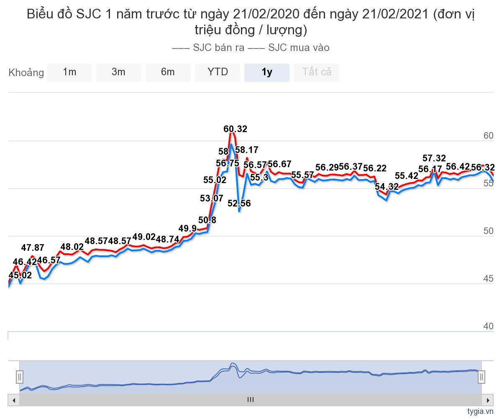
Task: Switch the range to 1m
Action: pyautogui.click(x=69, y=72)
